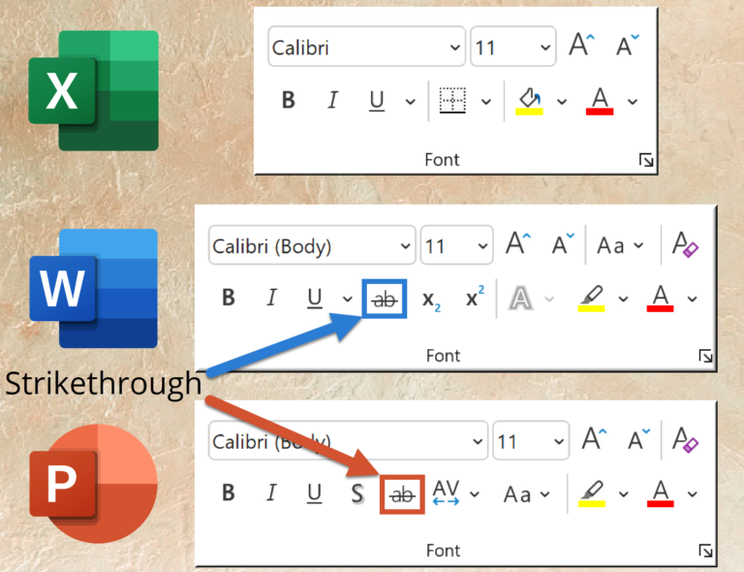The image size is (744, 572).
Task: Apply Subscript in the Word font group
Action: pyautogui.click(x=431, y=299)
